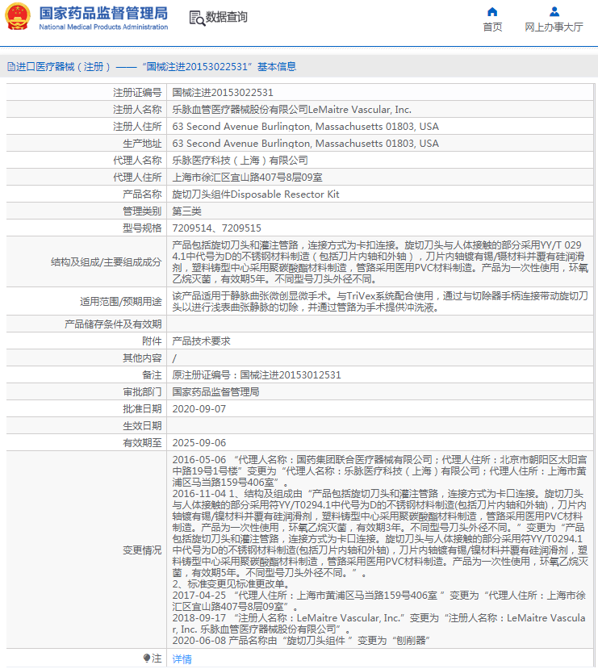Click agent address 上海市徐汇区宜山路407号8层09室
Screen dimensions: 598x669
(x=248, y=177)
